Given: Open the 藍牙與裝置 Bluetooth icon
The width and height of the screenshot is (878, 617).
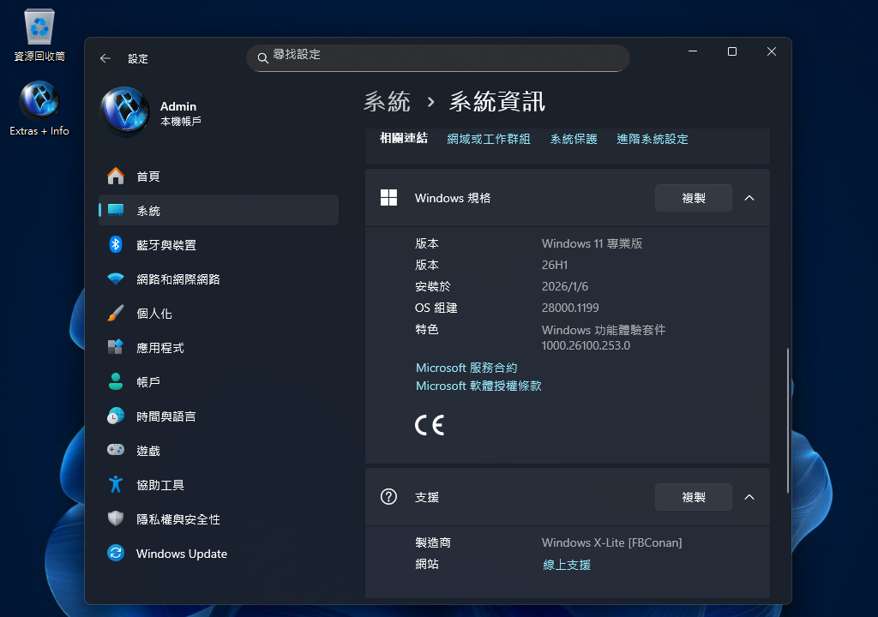Looking at the screenshot, I should (116, 245).
